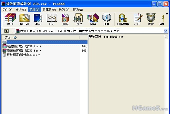Viewport: 170px width, 114px height.
Task: Launch the Wizard (向导) tool
Action: click(93, 20)
